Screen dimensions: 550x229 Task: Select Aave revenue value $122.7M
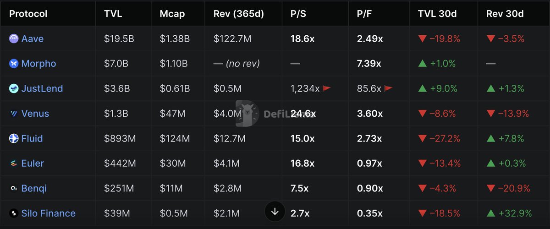[x=232, y=39]
